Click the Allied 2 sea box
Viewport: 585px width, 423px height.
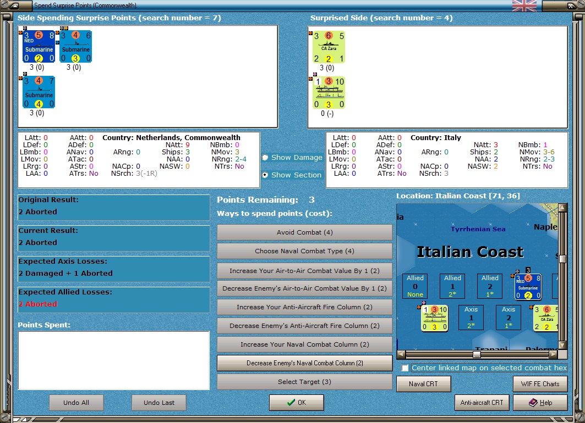click(490, 286)
